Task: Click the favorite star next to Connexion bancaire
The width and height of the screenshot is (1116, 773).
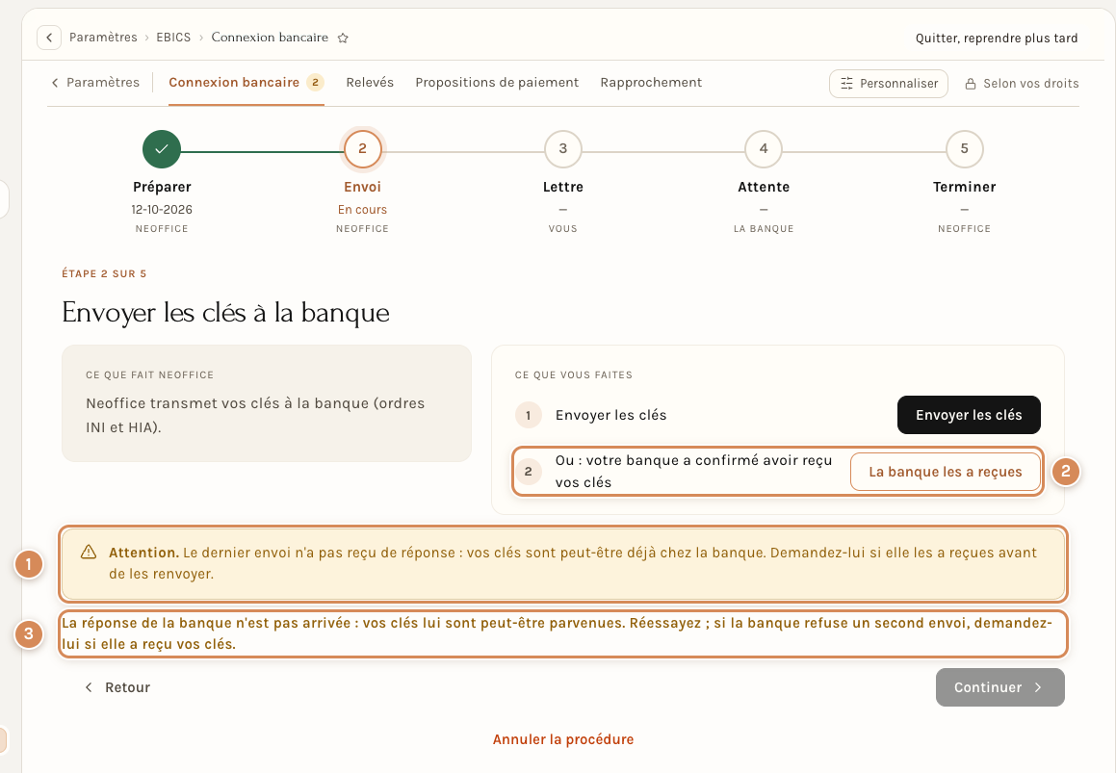Action: pyautogui.click(x=343, y=38)
